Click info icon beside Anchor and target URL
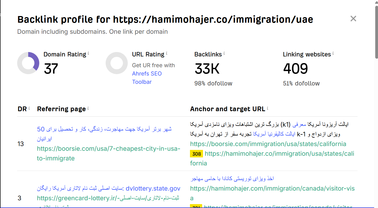The height and width of the screenshot is (208, 378). coord(268,108)
